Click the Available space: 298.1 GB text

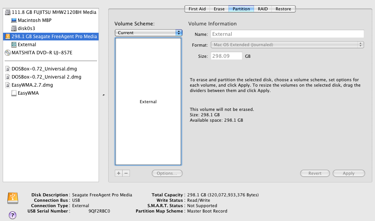[216, 120]
